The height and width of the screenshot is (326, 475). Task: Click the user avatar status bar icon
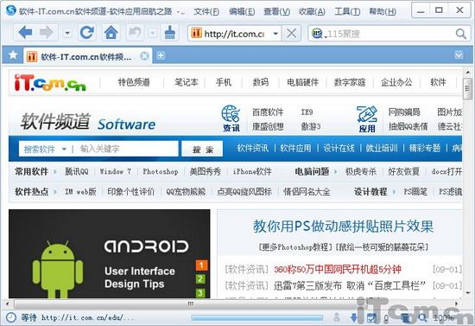pyautogui.click(x=336, y=317)
